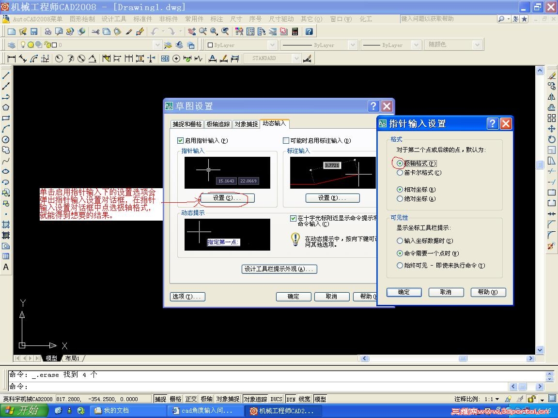Switch to 捕捉和栅格 tab
The height and width of the screenshot is (418, 558).
click(x=187, y=124)
